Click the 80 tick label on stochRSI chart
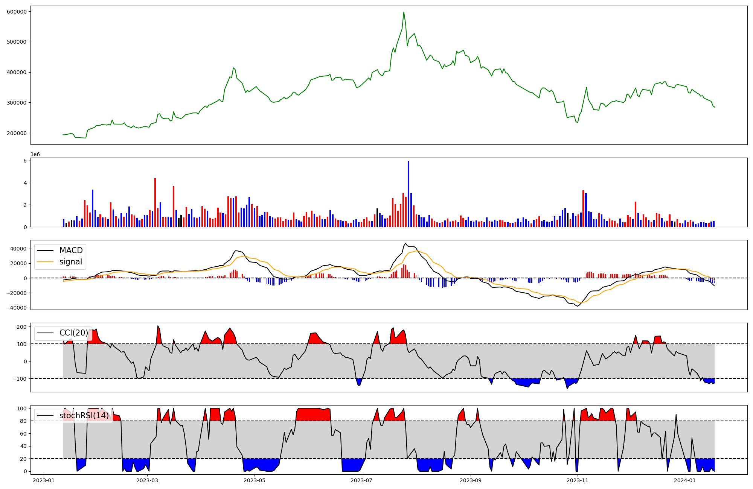Viewport: 753px width, 489px height. [23, 421]
